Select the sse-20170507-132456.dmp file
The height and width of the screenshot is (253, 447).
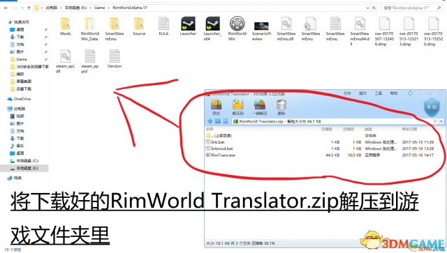pyautogui.click(x=384, y=31)
